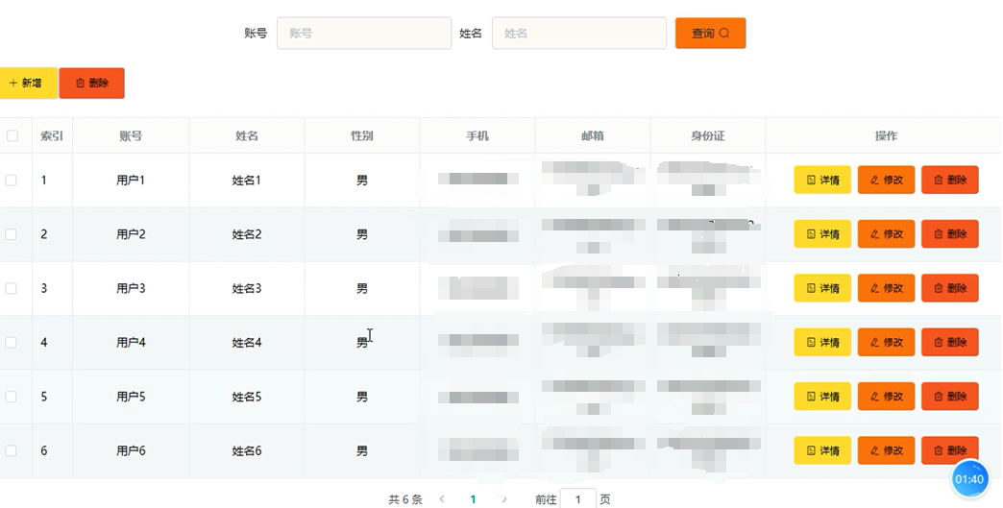Check the checkbox for row 用户4

[11, 343]
